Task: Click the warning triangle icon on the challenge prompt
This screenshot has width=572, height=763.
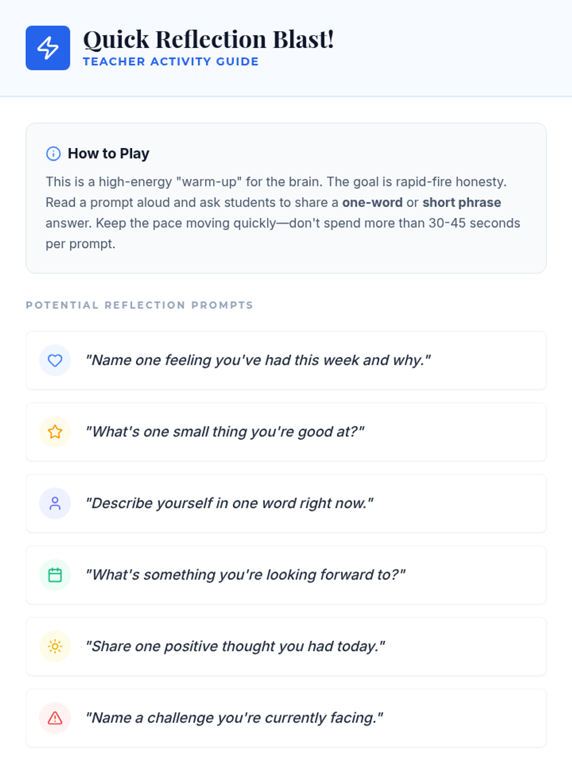Action: click(x=55, y=718)
